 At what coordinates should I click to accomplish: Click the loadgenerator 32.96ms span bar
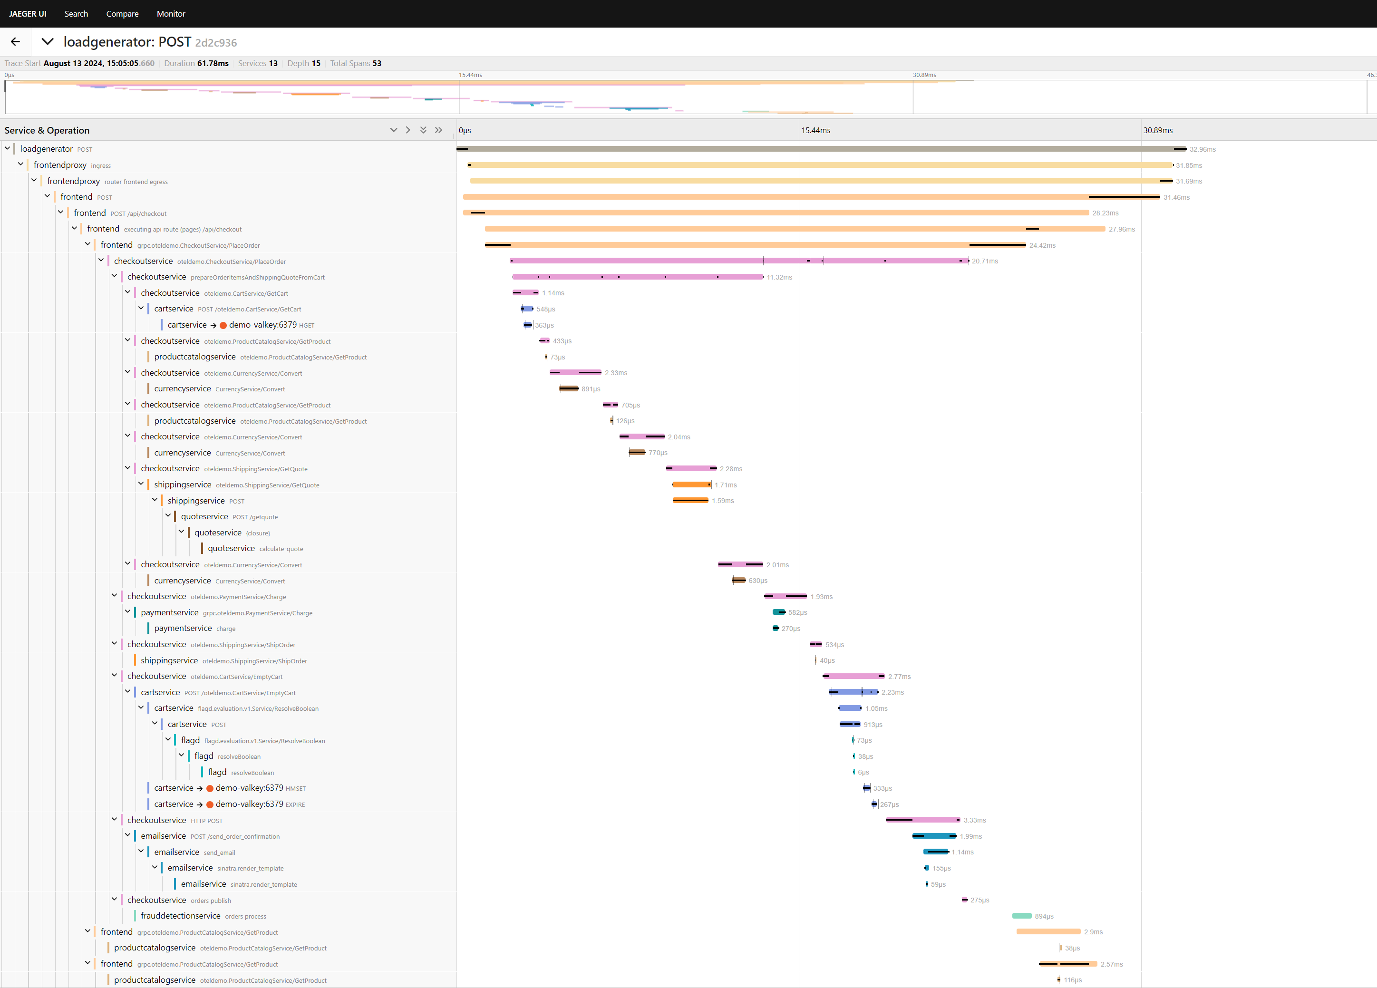pos(822,149)
